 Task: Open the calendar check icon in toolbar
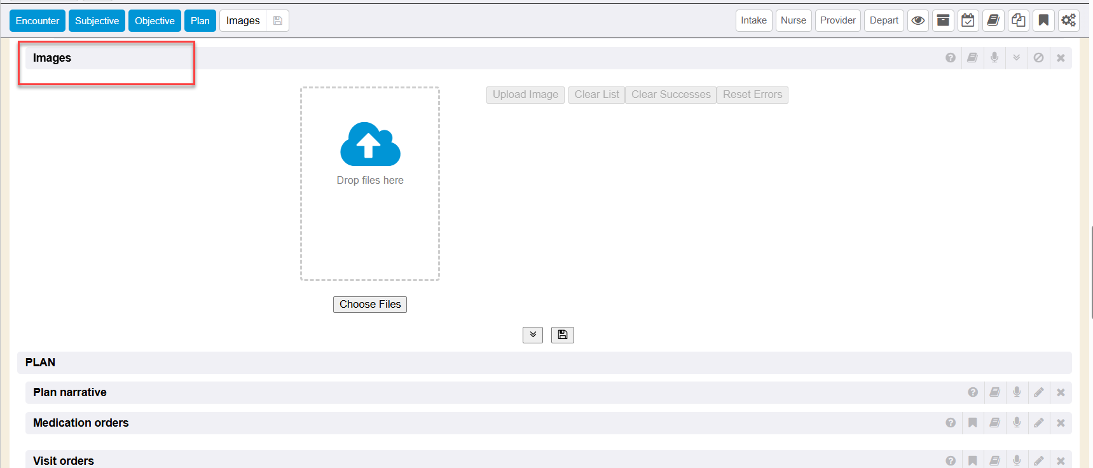pyautogui.click(x=968, y=20)
